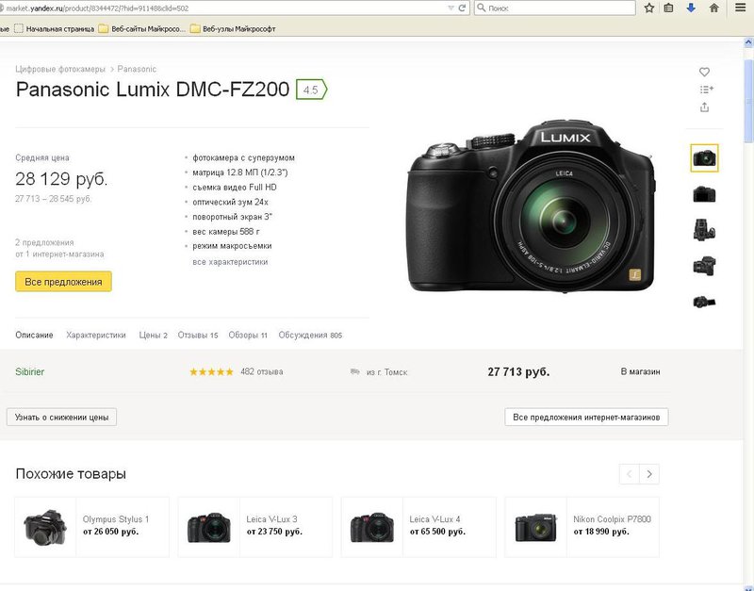Open the Отзывы tab

(x=198, y=336)
